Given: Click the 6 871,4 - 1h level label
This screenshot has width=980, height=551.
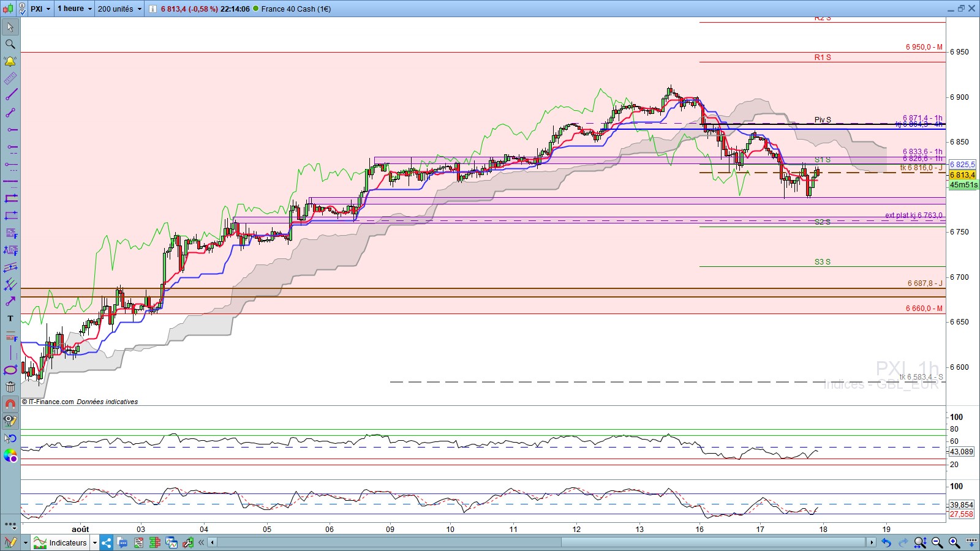Looking at the screenshot, I should click(922, 118).
